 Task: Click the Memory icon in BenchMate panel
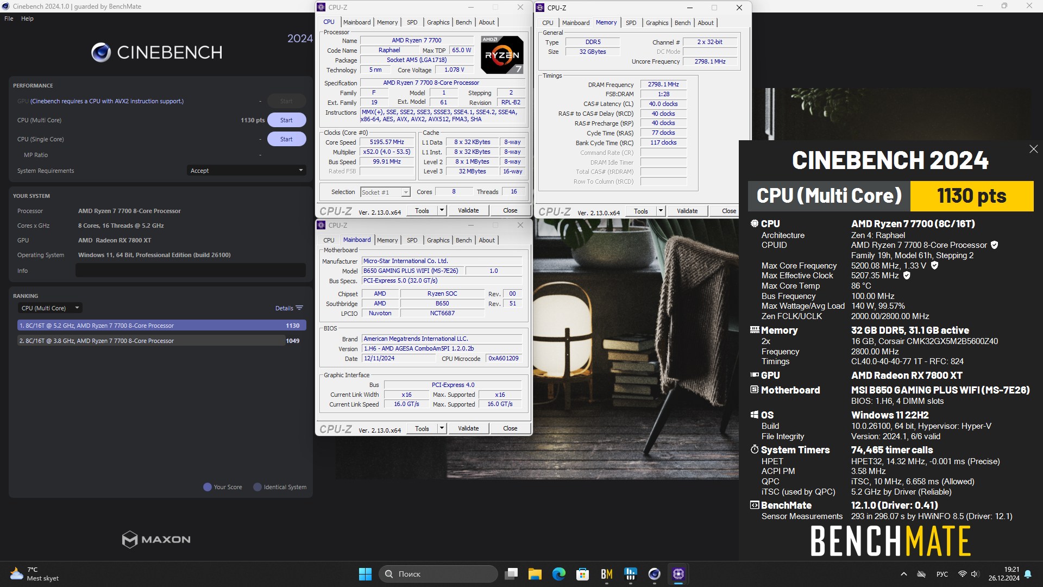click(x=755, y=329)
